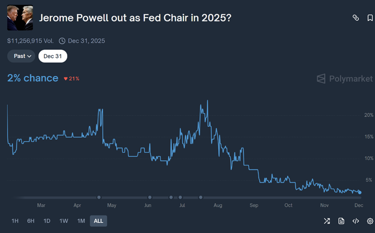Set chart range to 1W
The width and height of the screenshot is (375, 233).
point(64,221)
